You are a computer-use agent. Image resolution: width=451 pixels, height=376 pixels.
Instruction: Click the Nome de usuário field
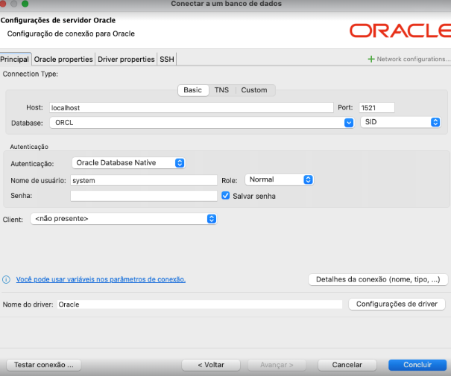pyautogui.click(x=144, y=180)
